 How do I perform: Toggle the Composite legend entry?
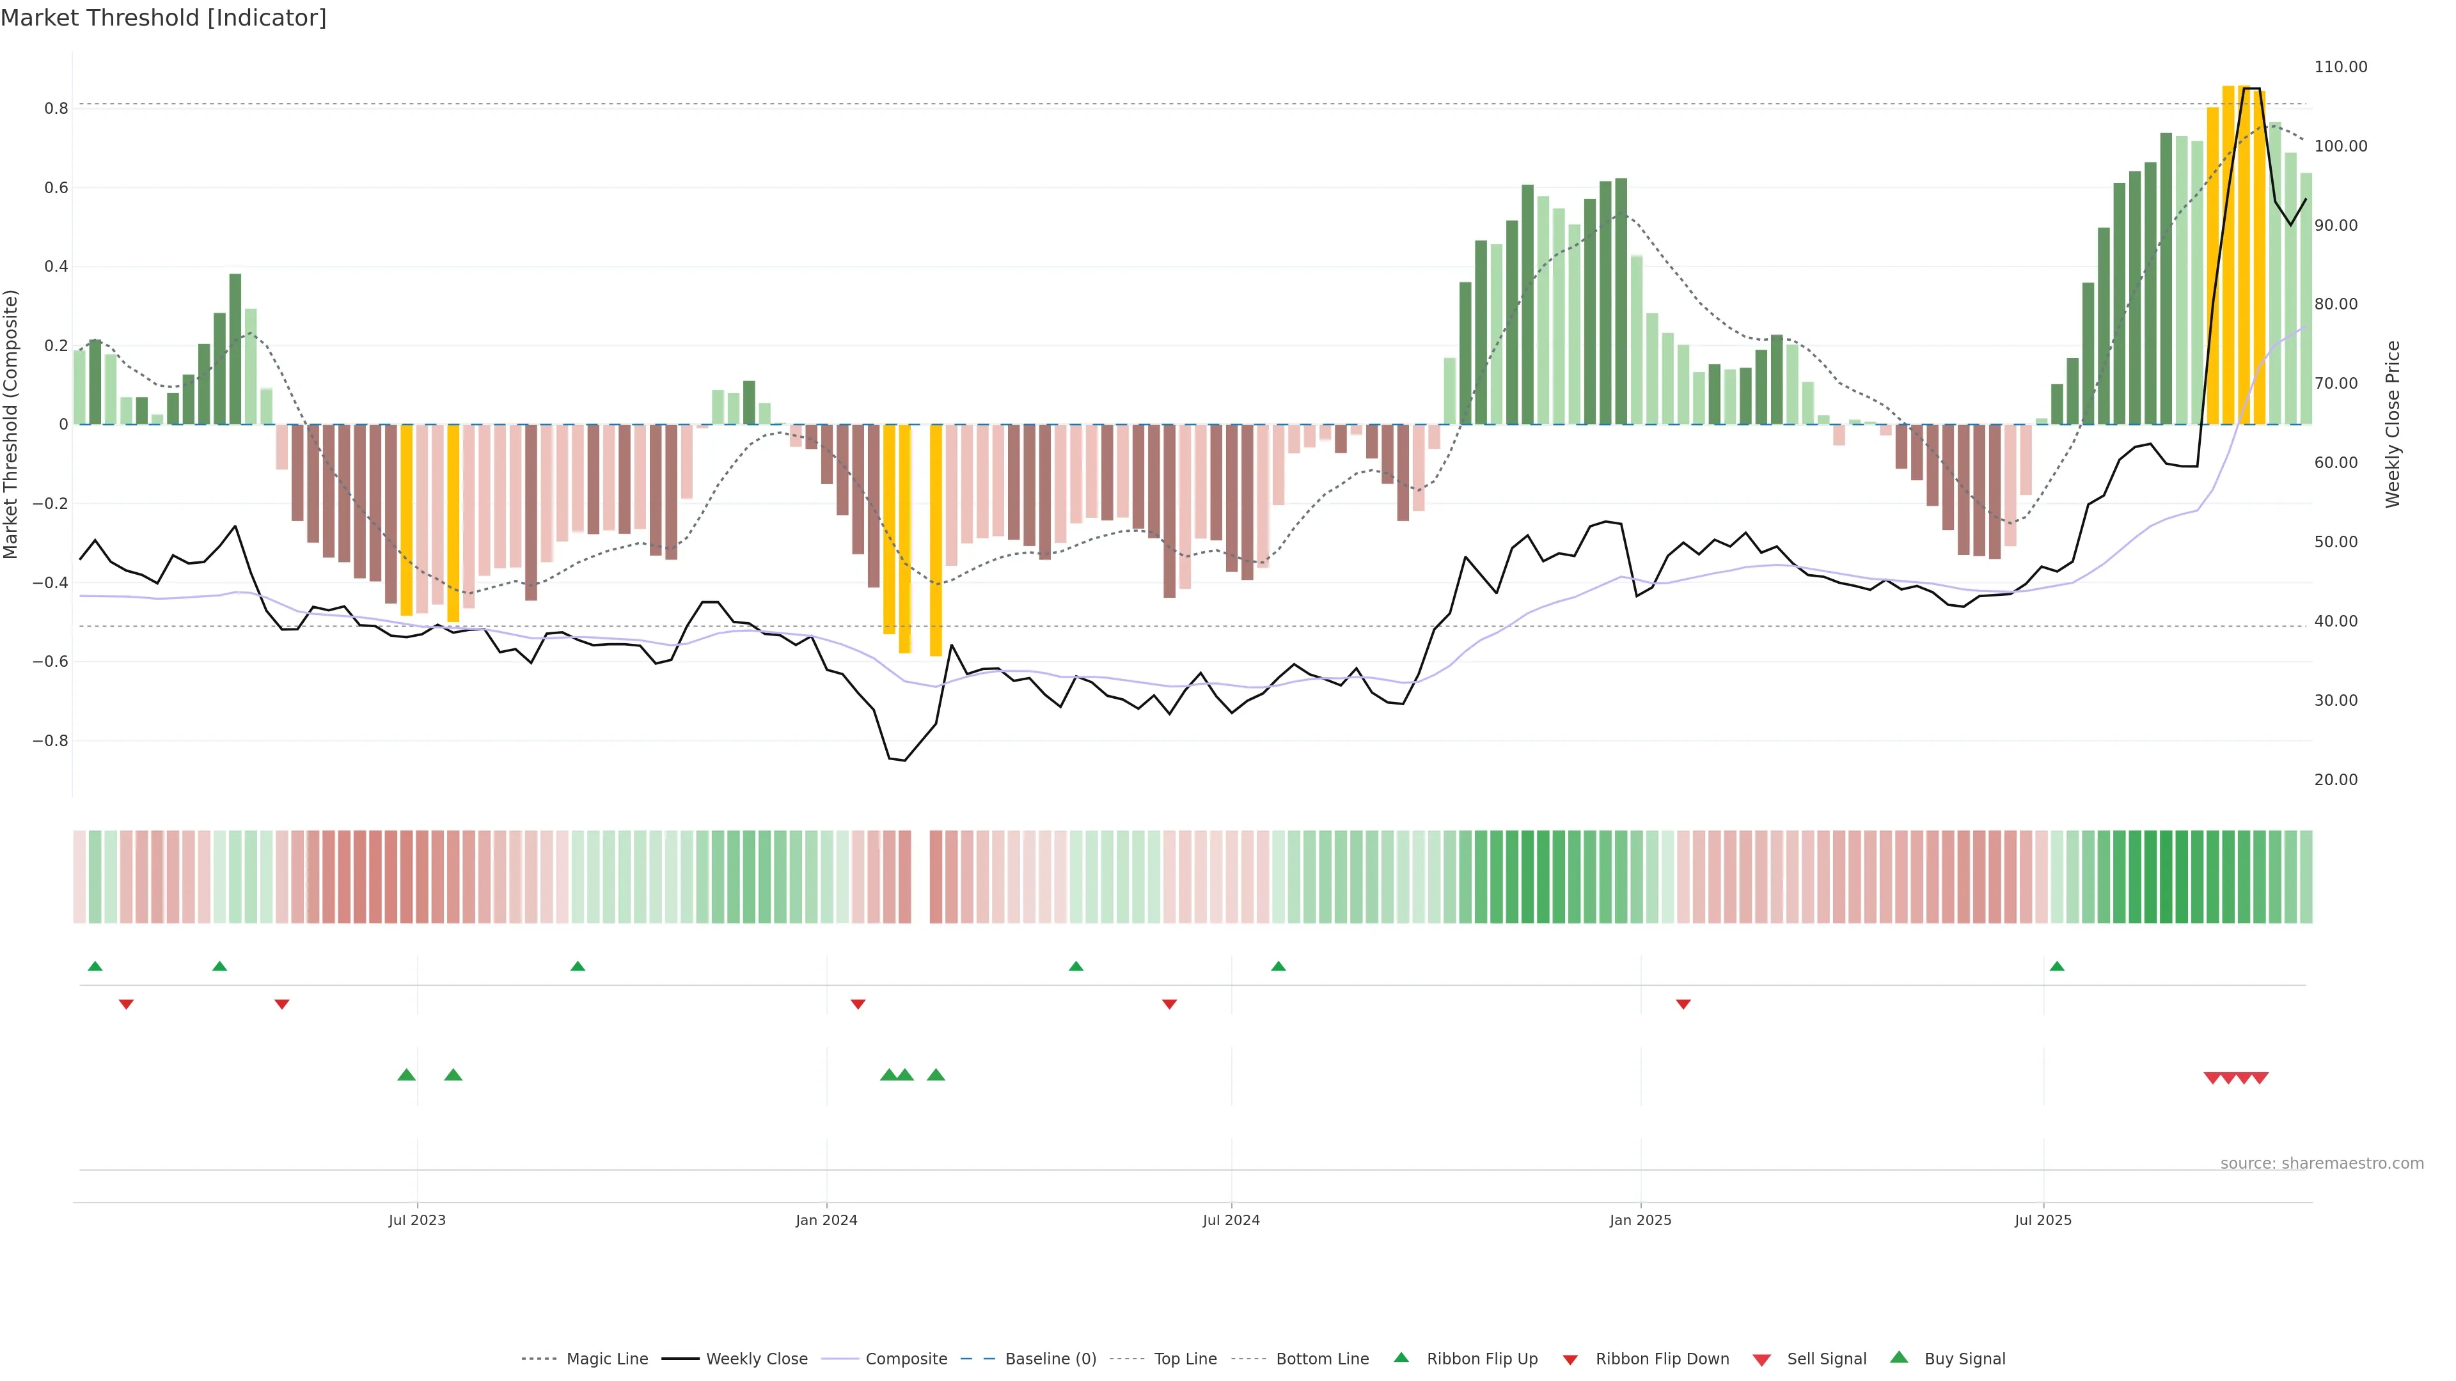906,1359
